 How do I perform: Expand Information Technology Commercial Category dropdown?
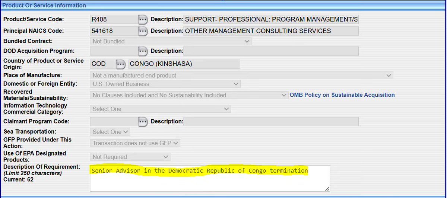coord(160,109)
